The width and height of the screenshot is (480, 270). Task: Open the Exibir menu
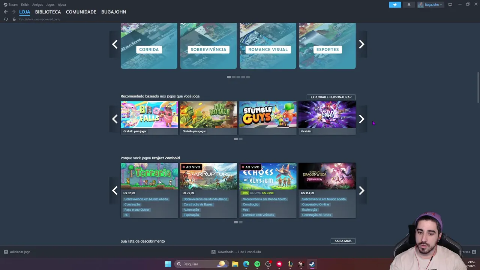point(25,4)
